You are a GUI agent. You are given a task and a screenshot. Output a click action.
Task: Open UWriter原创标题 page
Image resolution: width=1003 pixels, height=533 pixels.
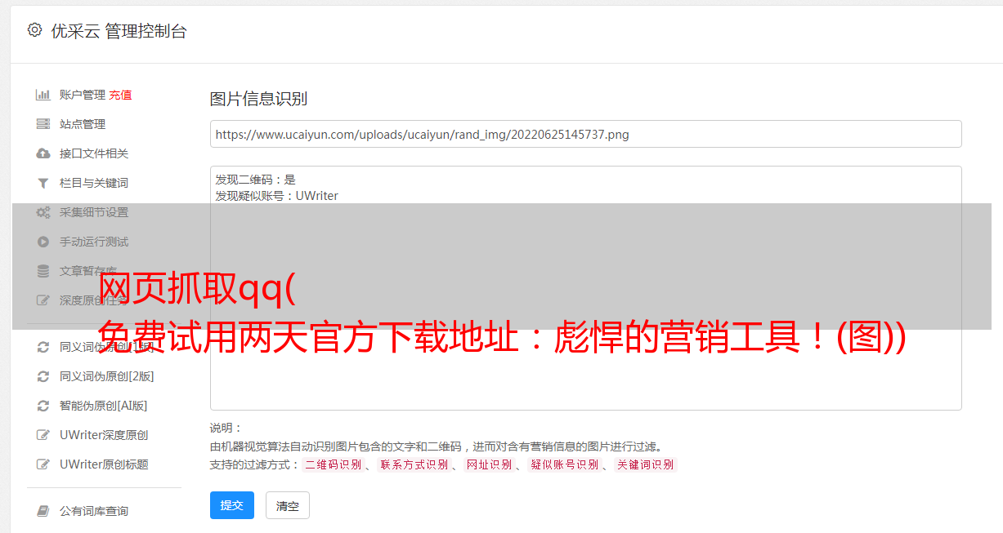pos(104,464)
